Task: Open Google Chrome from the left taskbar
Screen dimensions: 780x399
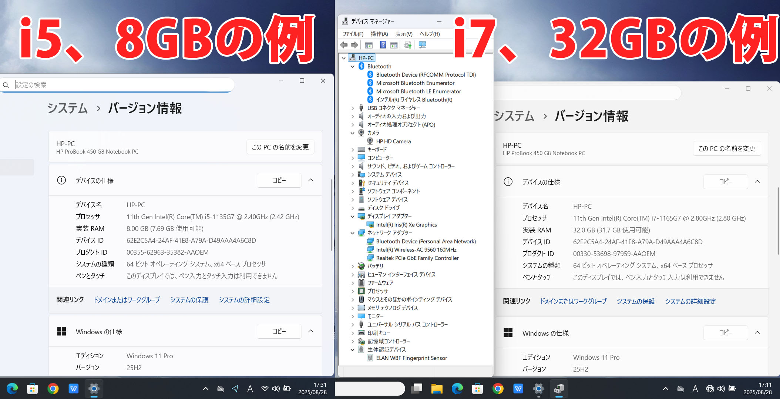Action: 53,389
